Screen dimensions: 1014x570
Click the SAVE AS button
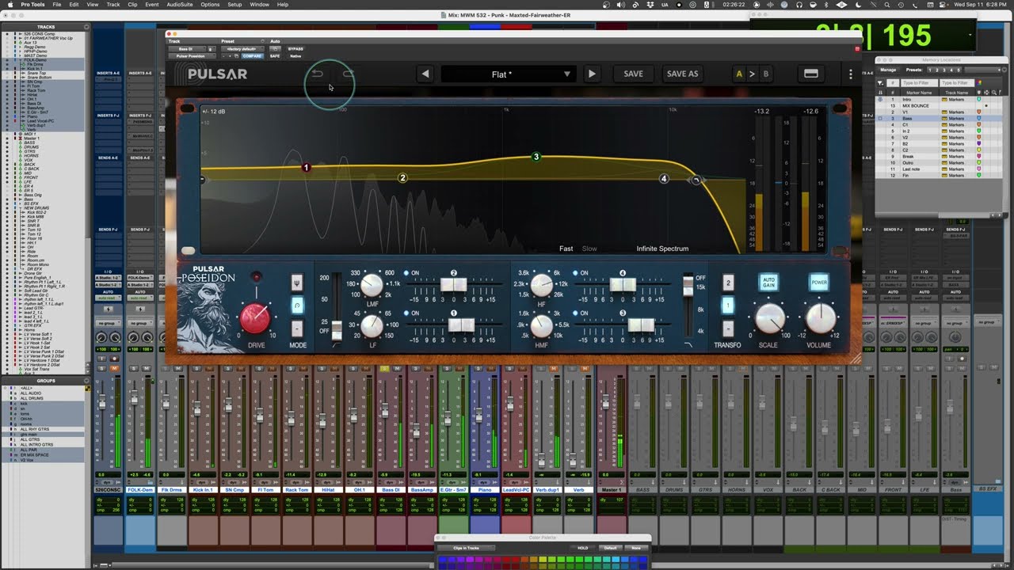[682, 74]
